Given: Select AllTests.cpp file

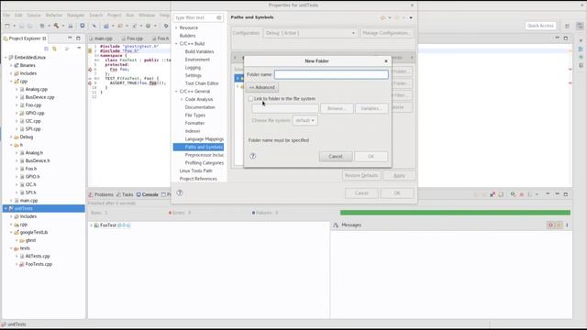Looking at the screenshot, I should 38,257.
